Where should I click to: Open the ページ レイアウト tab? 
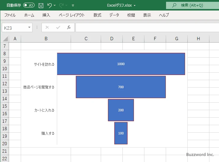click(72, 15)
